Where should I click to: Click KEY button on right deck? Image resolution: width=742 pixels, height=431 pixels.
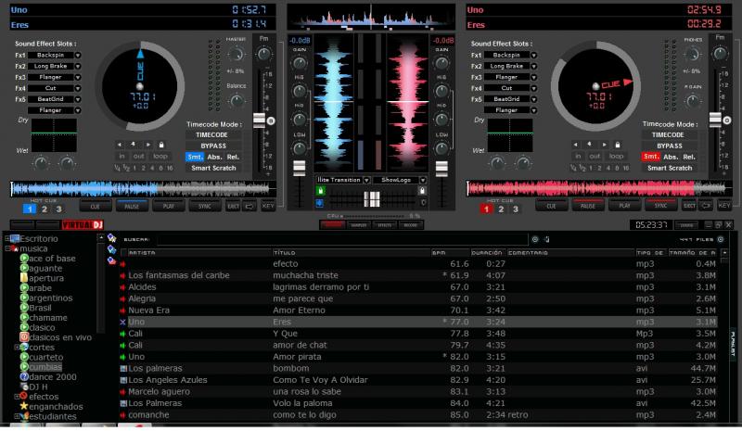pyautogui.click(x=724, y=206)
